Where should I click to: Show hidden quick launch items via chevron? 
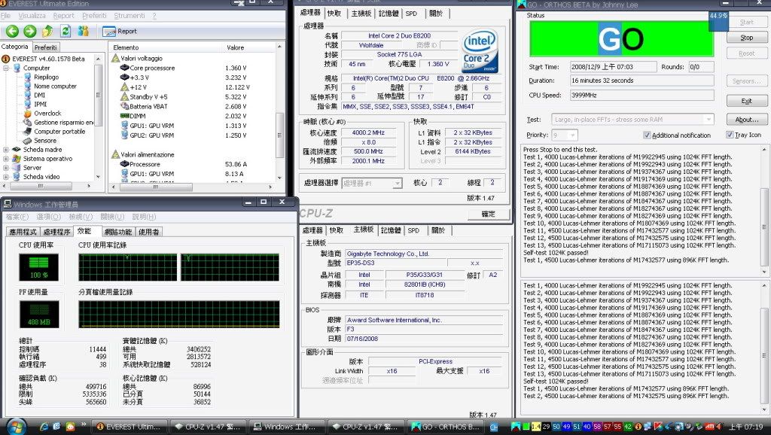tap(84, 424)
